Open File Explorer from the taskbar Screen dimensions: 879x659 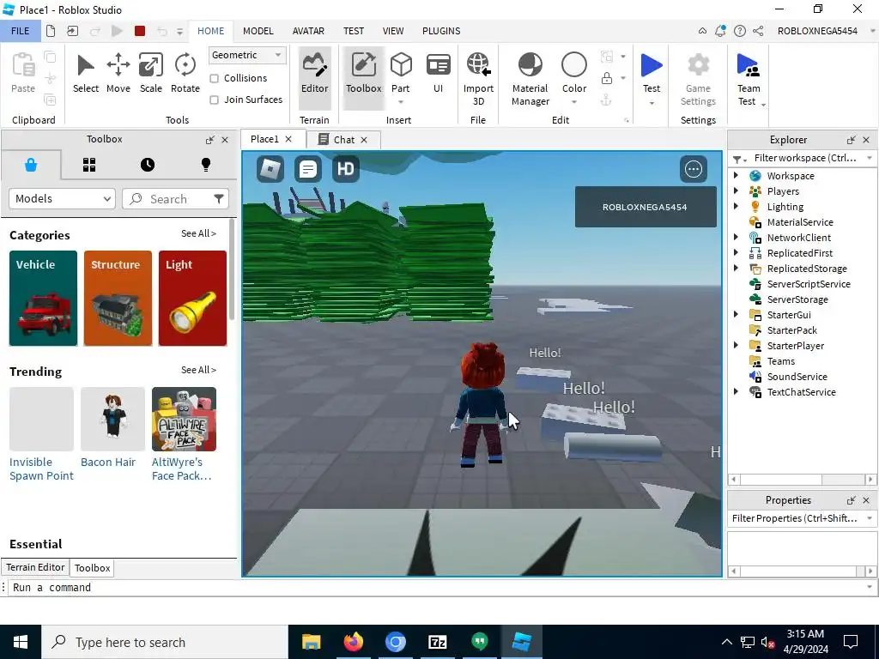point(311,642)
